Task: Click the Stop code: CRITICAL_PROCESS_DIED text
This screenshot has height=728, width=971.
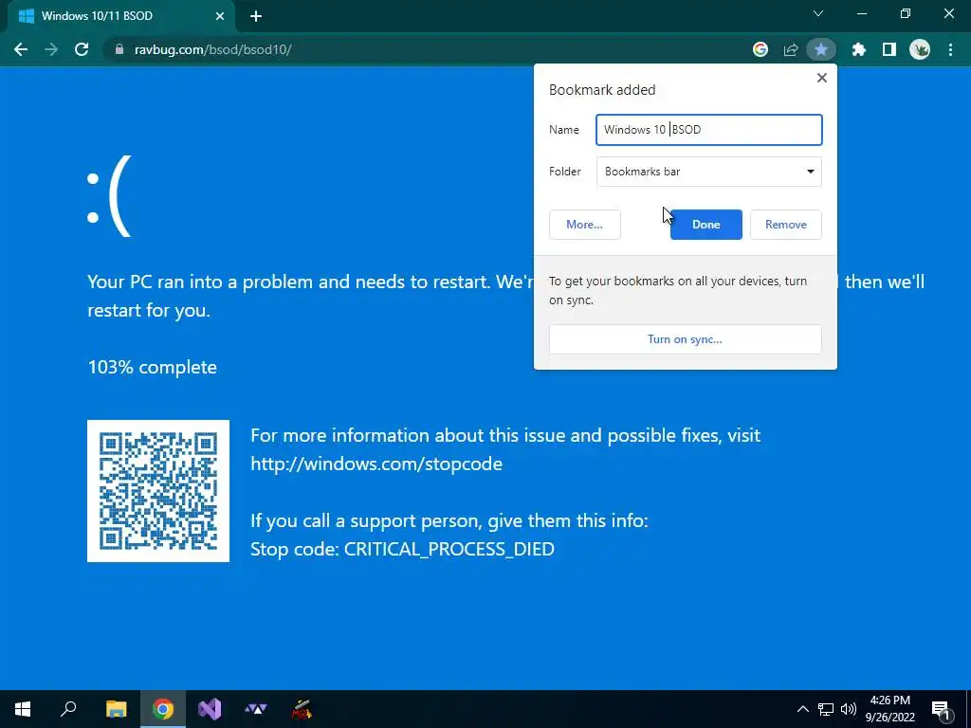Action: point(402,549)
